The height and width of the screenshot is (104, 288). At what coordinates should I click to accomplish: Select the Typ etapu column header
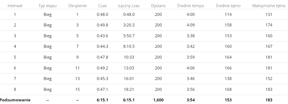(x=47, y=6)
